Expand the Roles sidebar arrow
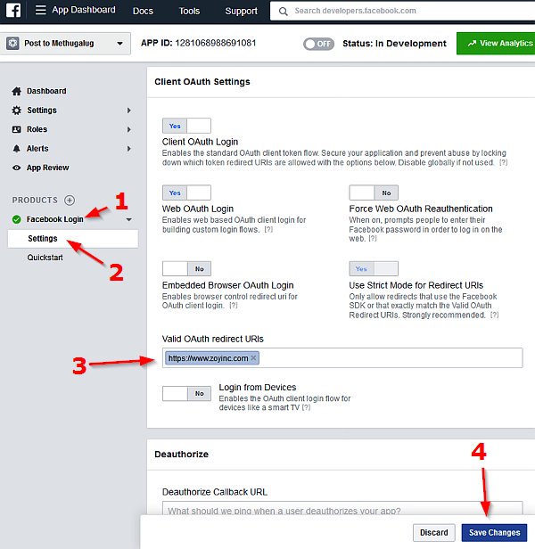Viewport: 535px width, 549px height. coord(129,129)
